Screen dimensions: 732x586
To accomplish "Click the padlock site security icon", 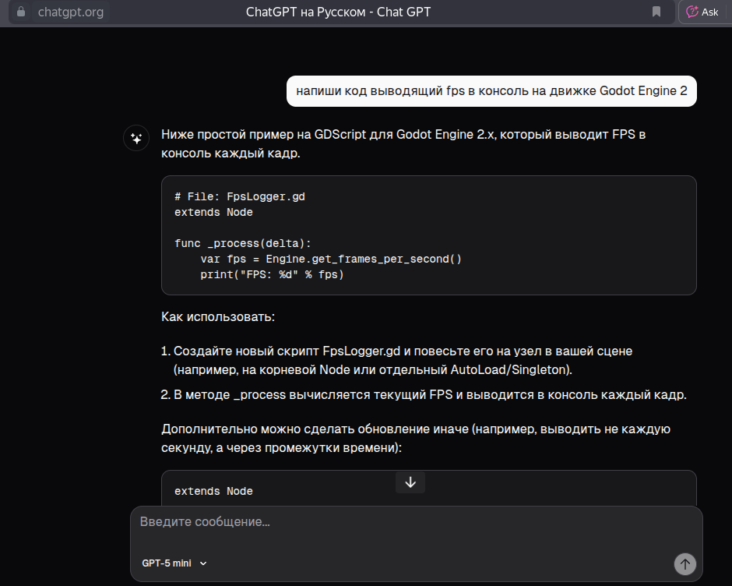I will point(21,12).
